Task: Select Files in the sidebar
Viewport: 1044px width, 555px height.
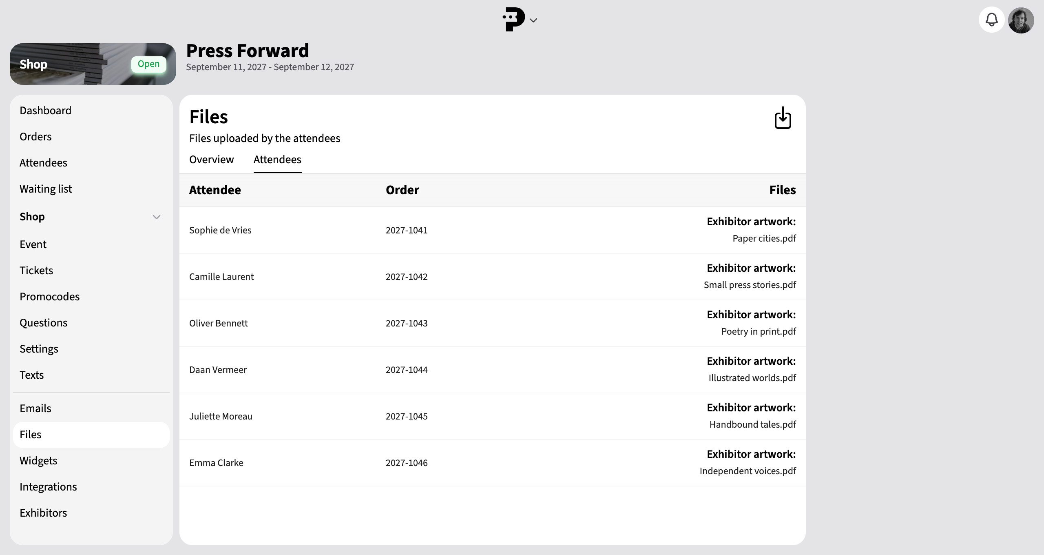Action: tap(91, 435)
